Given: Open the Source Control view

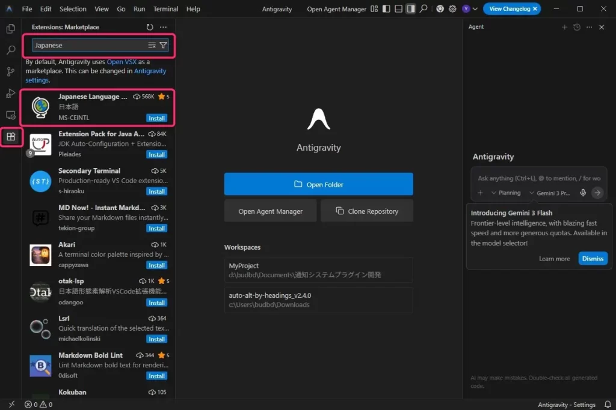Looking at the screenshot, I should click(x=11, y=71).
